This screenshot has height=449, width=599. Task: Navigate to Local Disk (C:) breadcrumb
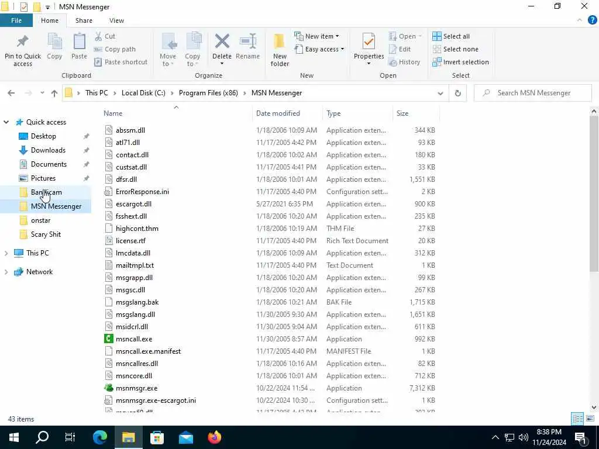point(143,93)
